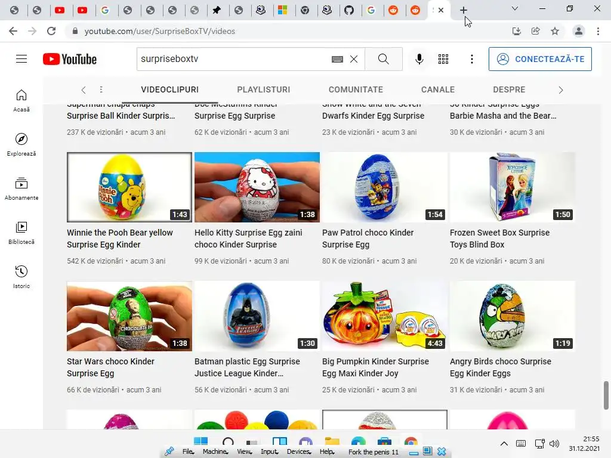Open Istoric in sidebar
The width and height of the screenshot is (611, 458).
[x=21, y=277]
